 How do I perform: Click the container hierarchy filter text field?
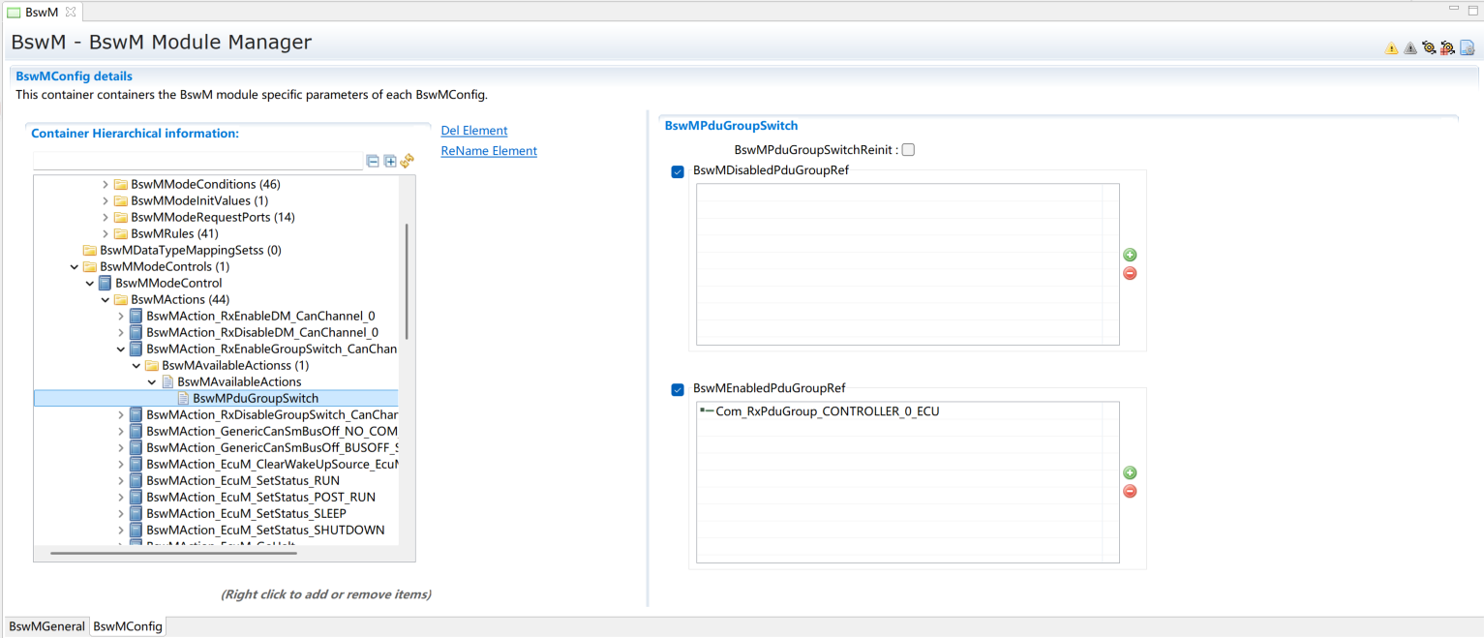click(197, 161)
